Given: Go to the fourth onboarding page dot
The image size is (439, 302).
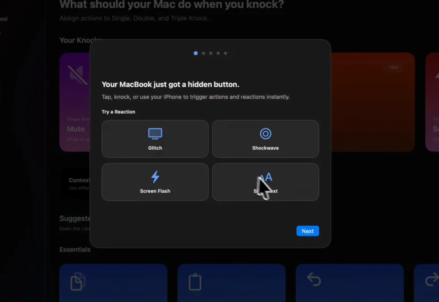Looking at the screenshot, I should pyautogui.click(x=218, y=53).
